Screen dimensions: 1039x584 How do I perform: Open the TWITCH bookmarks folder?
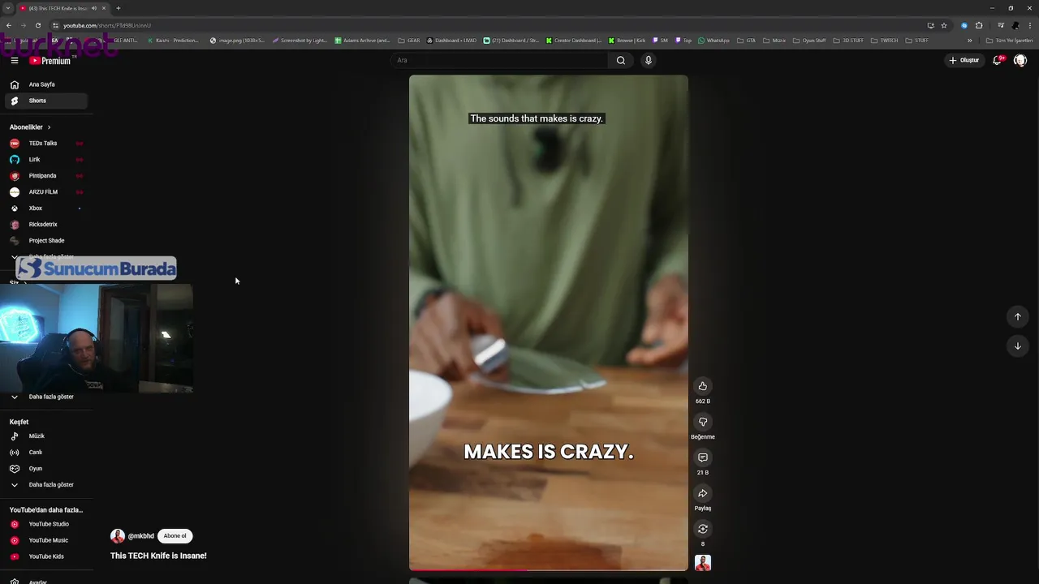[x=886, y=41]
